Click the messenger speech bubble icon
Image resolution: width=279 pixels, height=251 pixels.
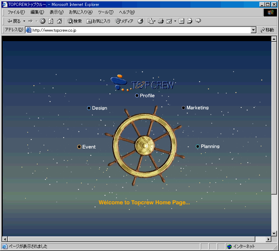pos(198,21)
